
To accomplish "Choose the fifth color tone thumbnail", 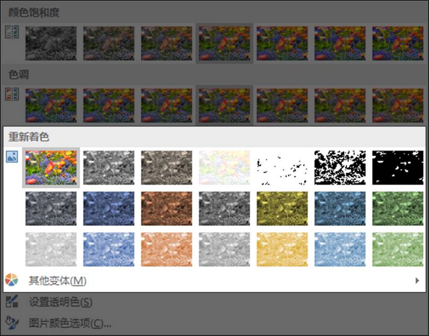I will 282,105.
